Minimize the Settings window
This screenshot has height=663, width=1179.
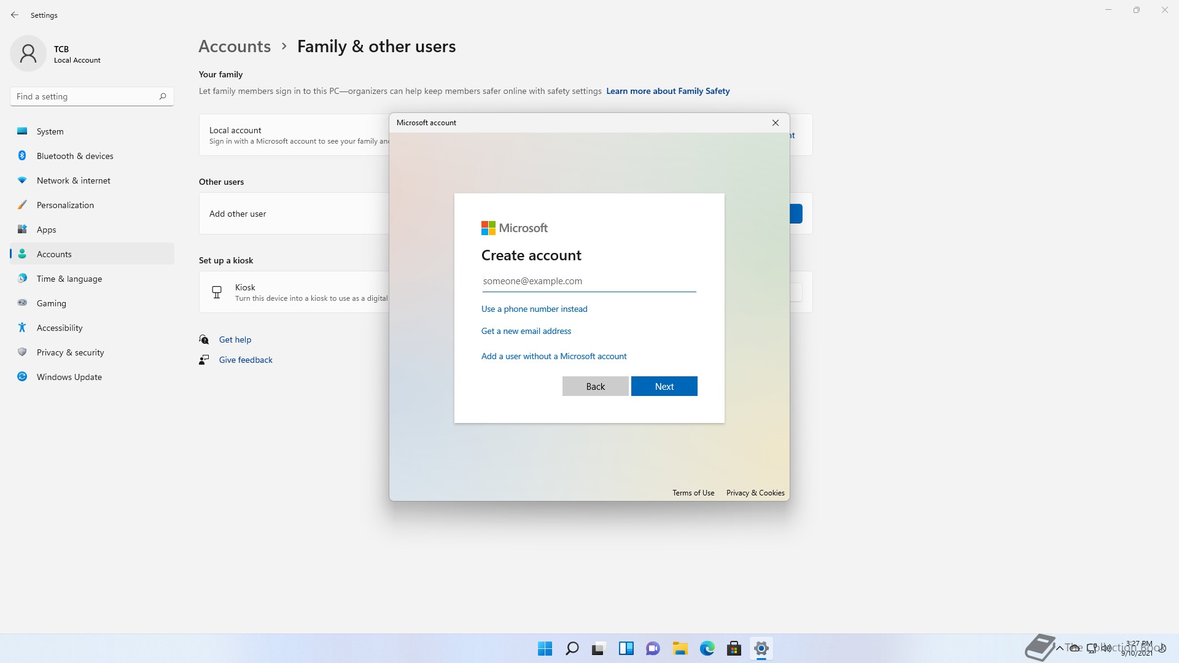(x=1108, y=10)
